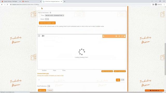Click the left orange button below the seating chart

point(107,71)
